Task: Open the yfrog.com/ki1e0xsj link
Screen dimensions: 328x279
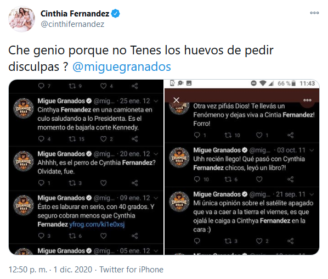Action: point(97,225)
